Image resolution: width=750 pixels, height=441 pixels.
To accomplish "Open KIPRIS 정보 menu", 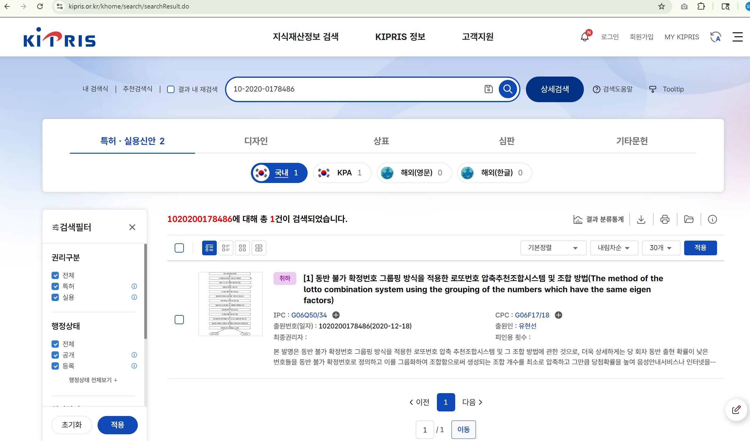I will [x=400, y=37].
